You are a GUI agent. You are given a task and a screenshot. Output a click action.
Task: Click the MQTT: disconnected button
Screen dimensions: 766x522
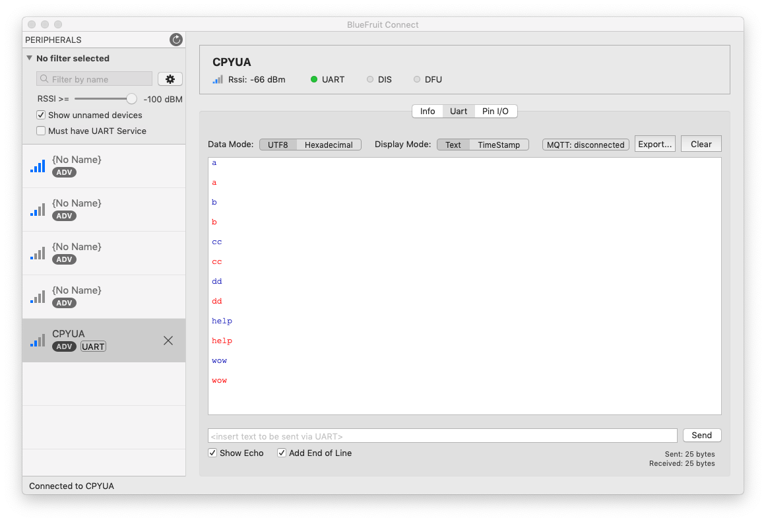[x=586, y=145]
